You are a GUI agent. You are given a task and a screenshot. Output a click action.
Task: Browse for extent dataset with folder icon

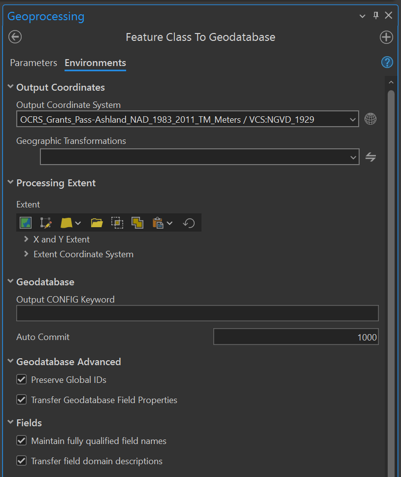click(x=97, y=223)
